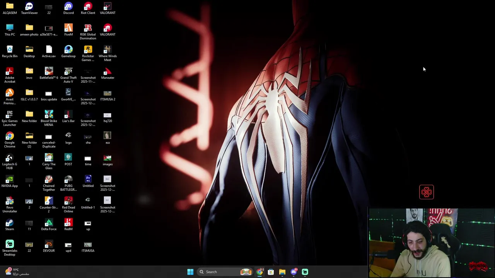This screenshot has height=278, width=495.
Task: Select the hq720 image file
Action: pos(108,117)
